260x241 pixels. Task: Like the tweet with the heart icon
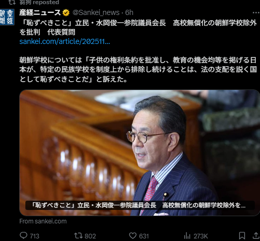point(133,236)
